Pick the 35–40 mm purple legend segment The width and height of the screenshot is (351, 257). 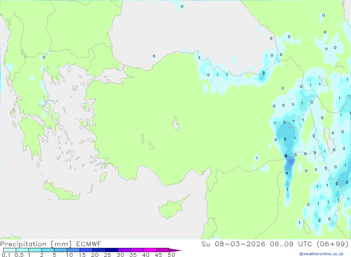coord(137,250)
